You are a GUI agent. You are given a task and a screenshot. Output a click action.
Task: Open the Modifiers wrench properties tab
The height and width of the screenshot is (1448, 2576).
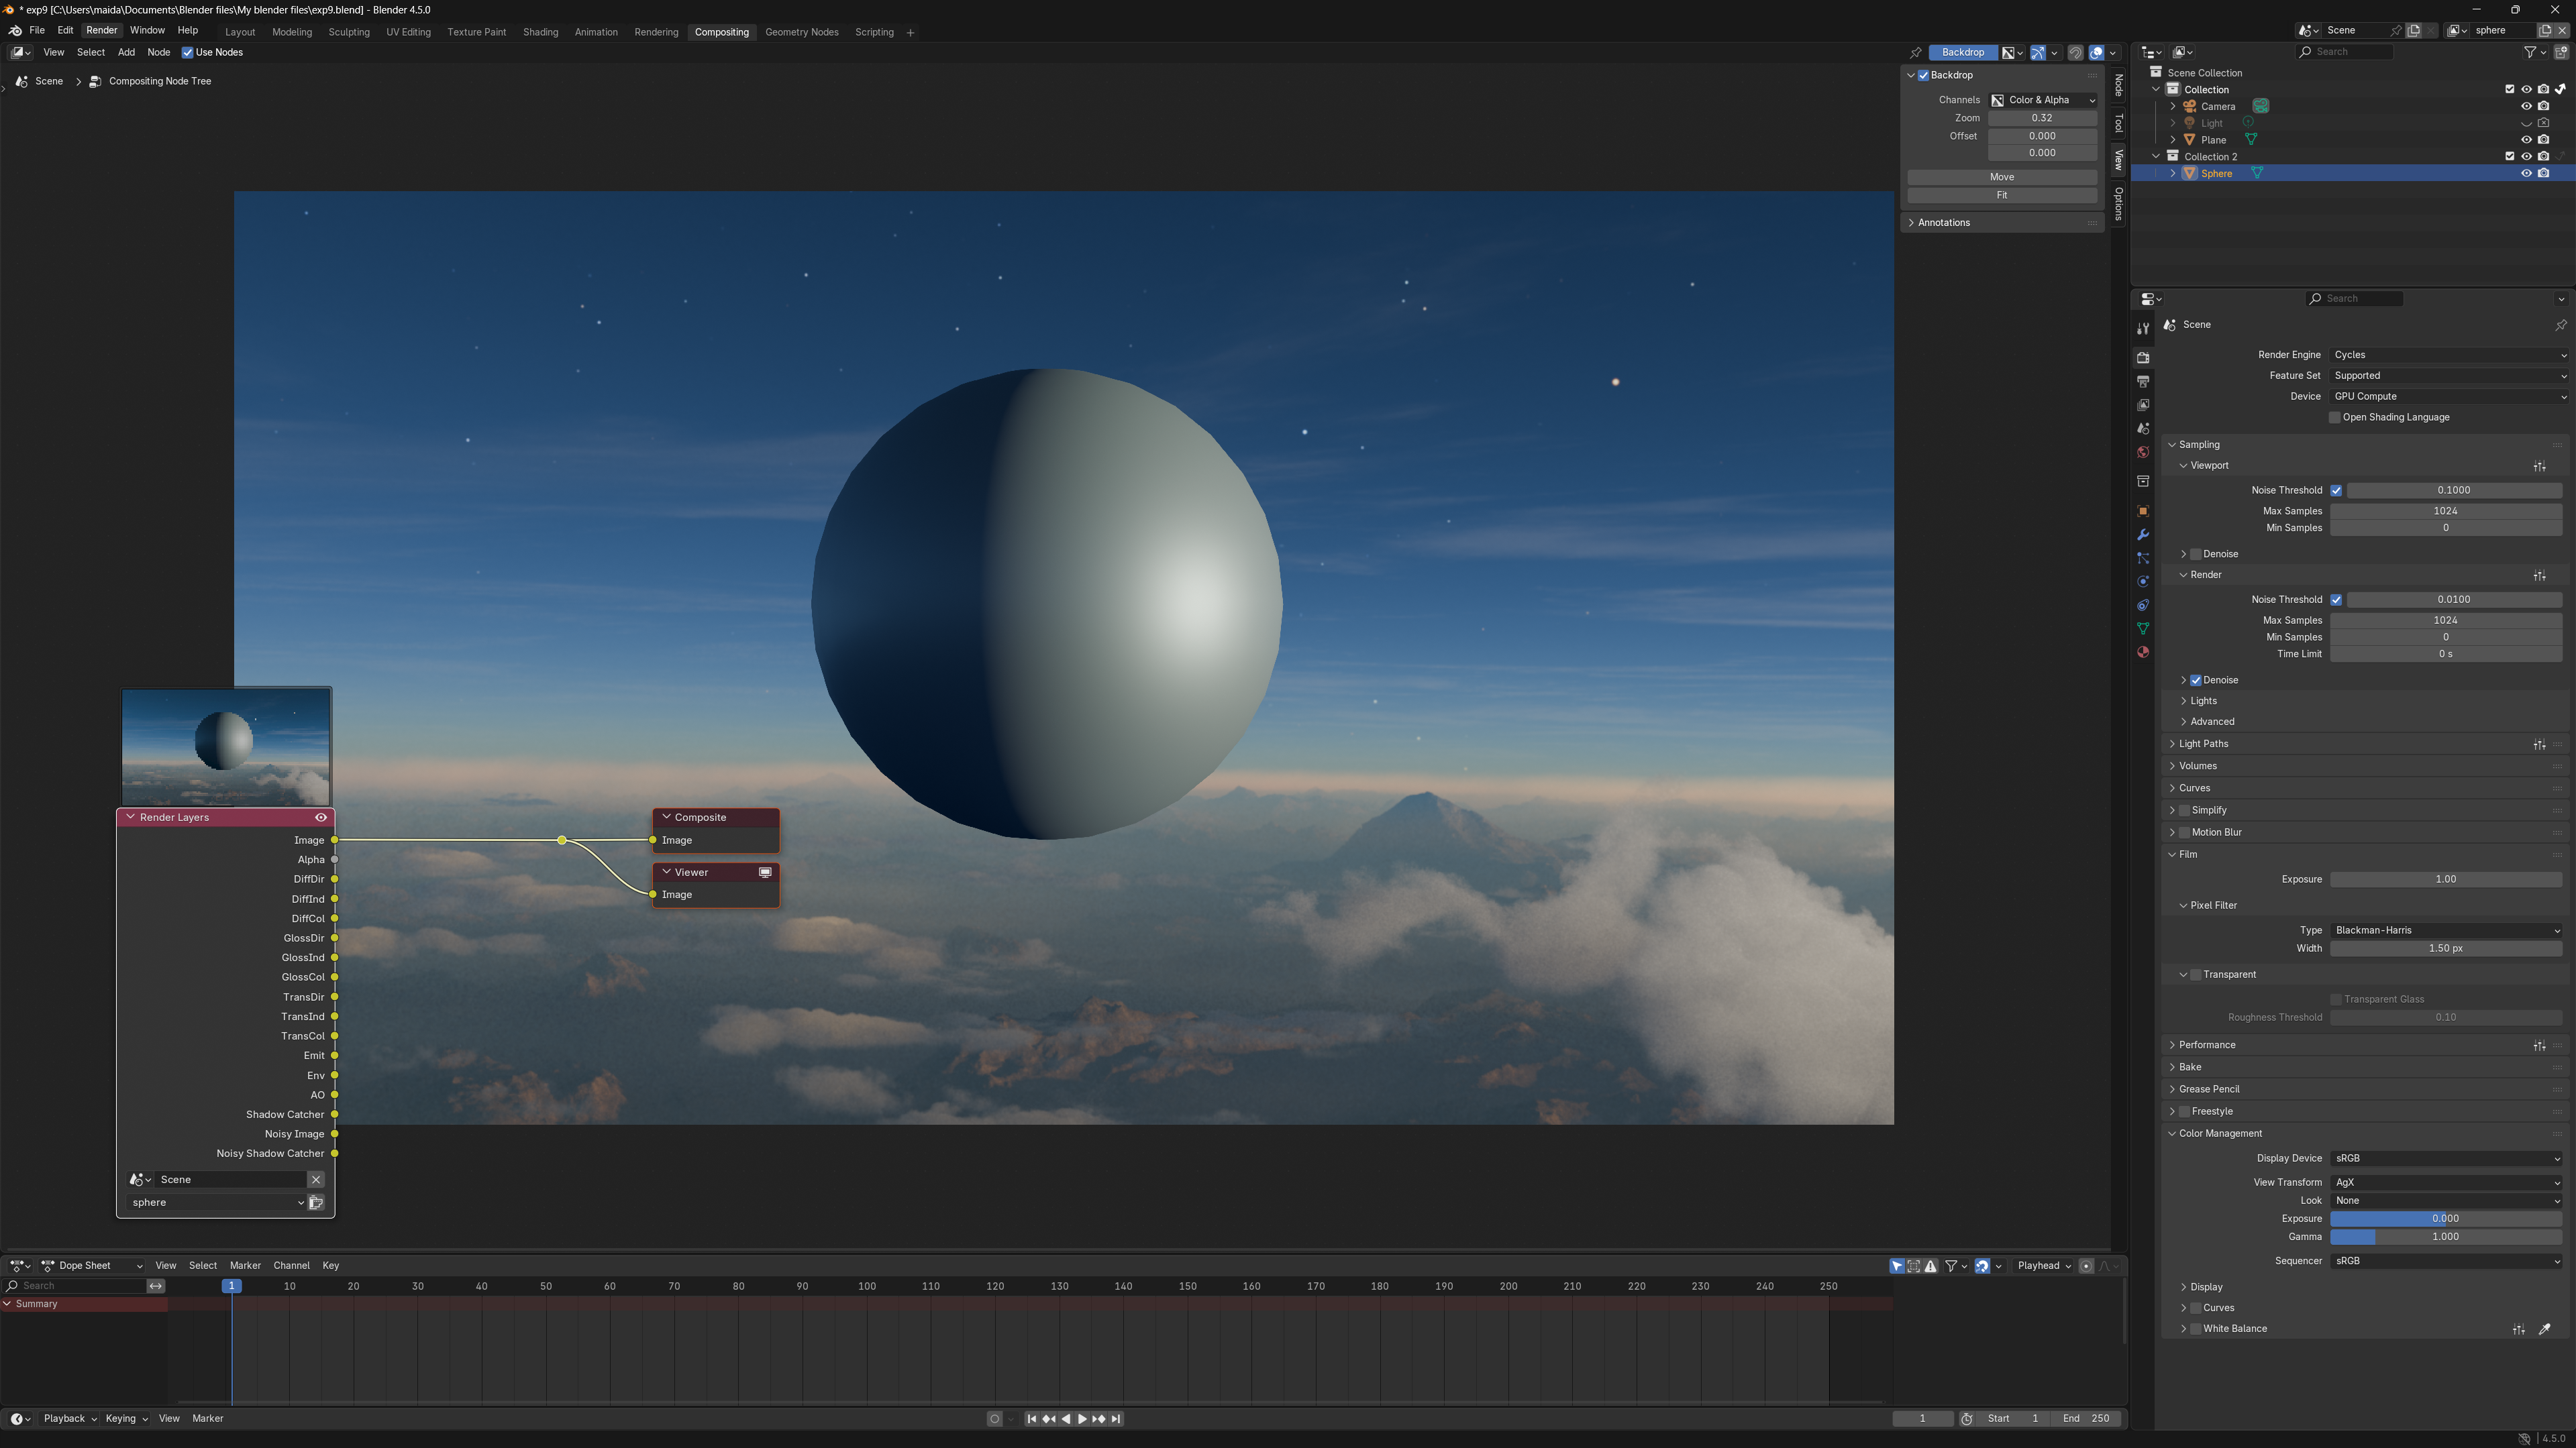[x=2143, y=535]
